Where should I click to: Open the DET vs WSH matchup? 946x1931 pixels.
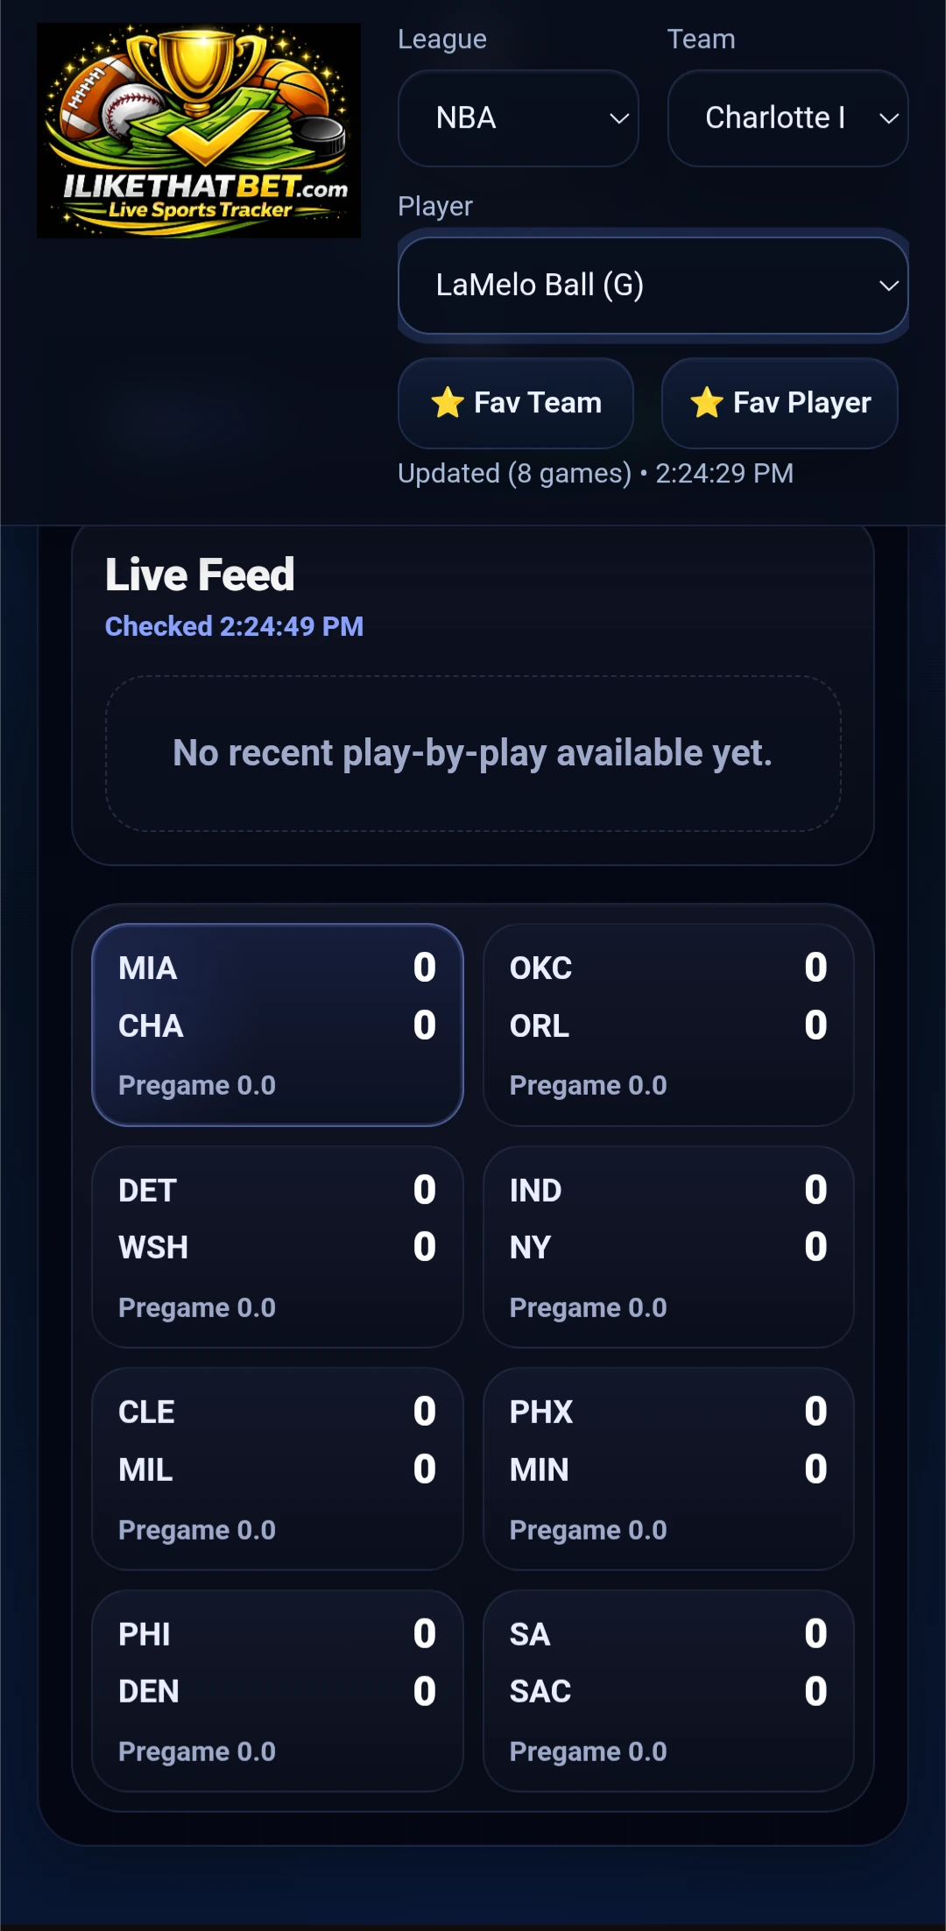(278, 1247)
